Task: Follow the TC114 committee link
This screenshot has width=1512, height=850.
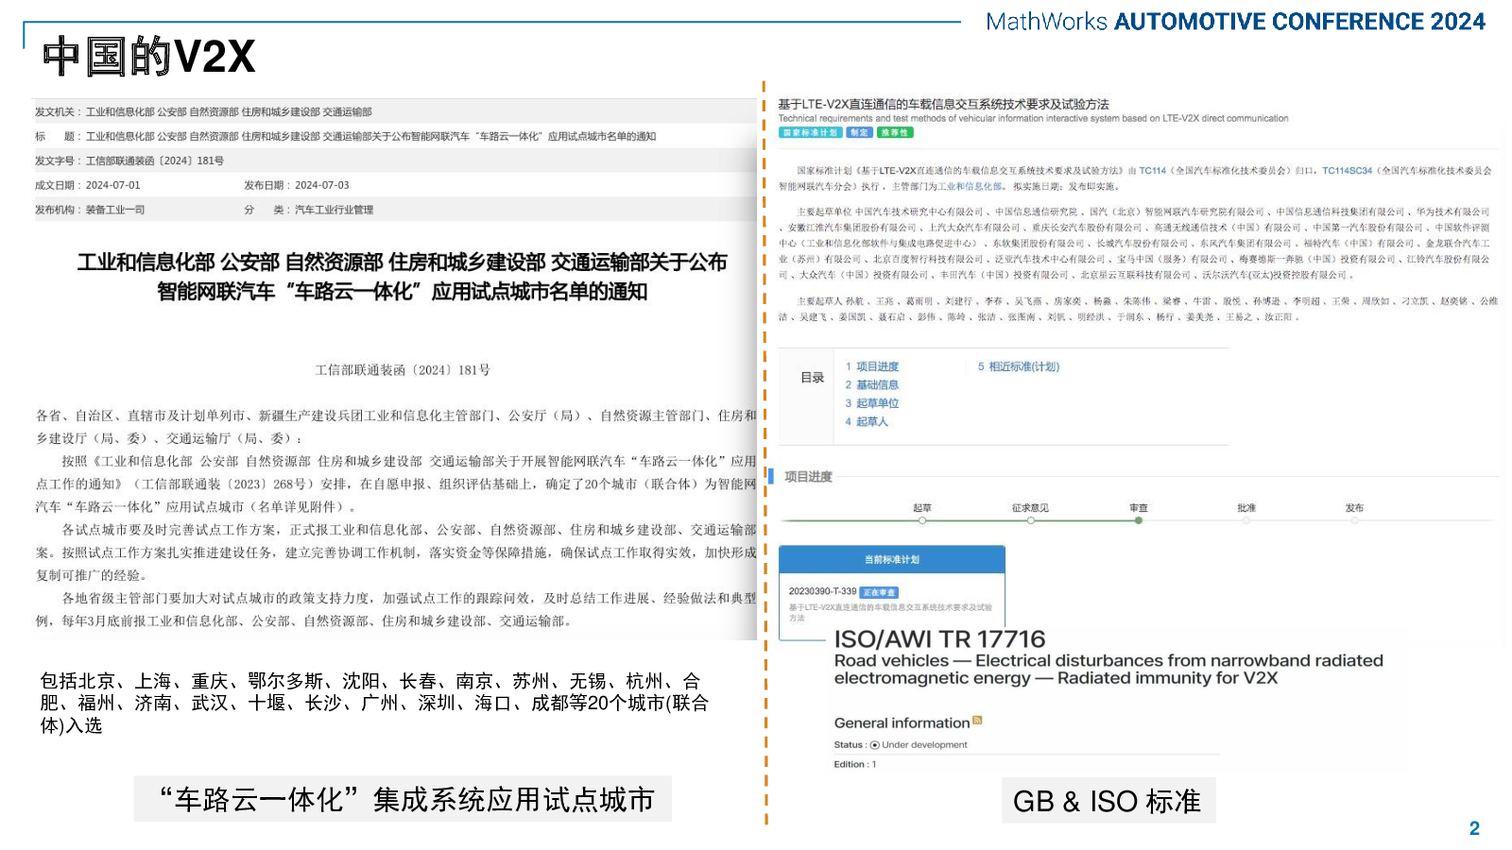Action: [1152, 171]
